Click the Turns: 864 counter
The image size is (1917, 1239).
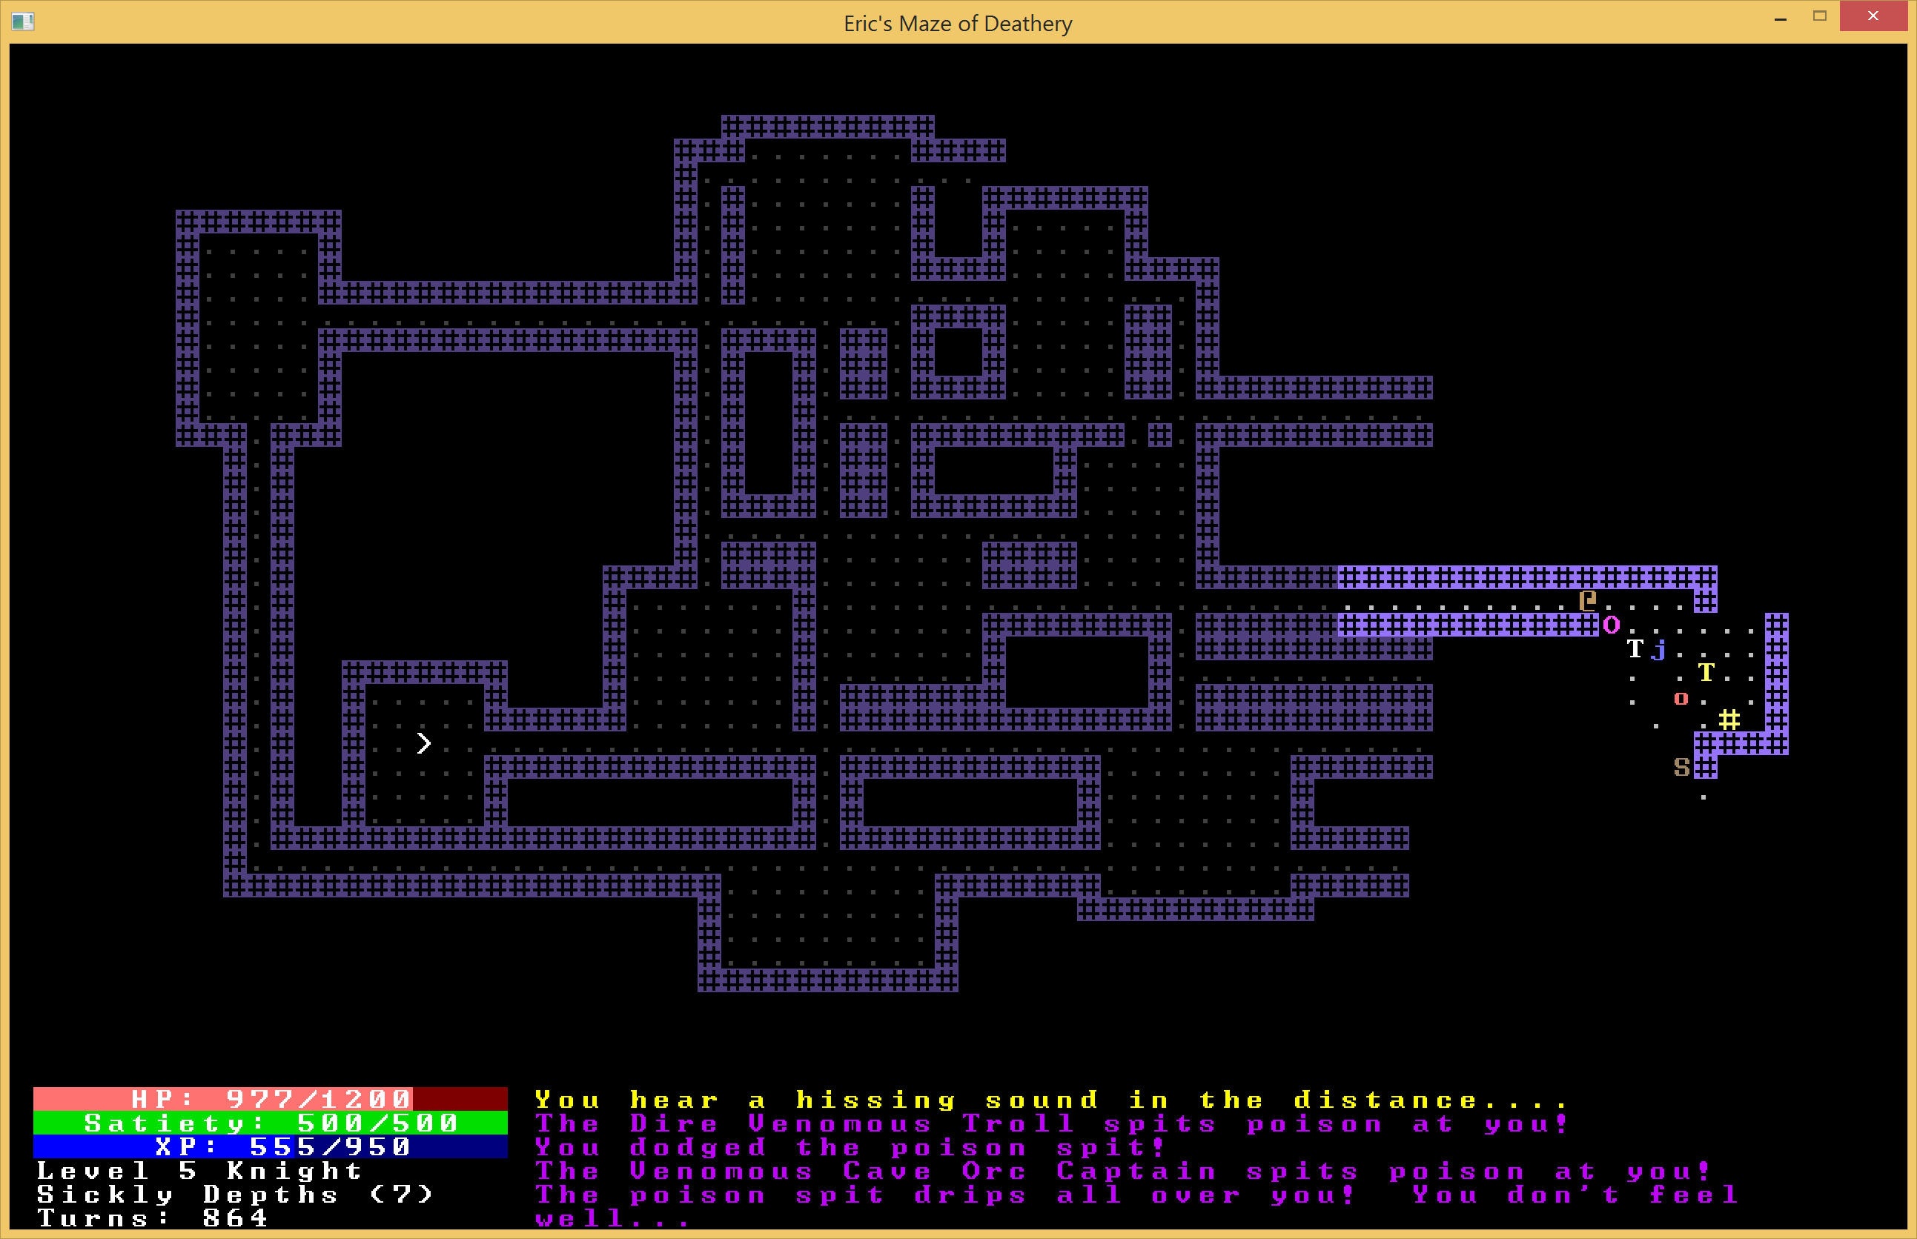point(153,1218)
